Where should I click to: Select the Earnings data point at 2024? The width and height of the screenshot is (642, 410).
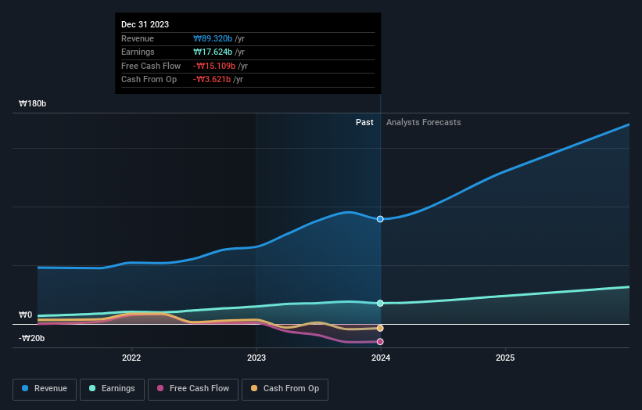click(380, 303)
